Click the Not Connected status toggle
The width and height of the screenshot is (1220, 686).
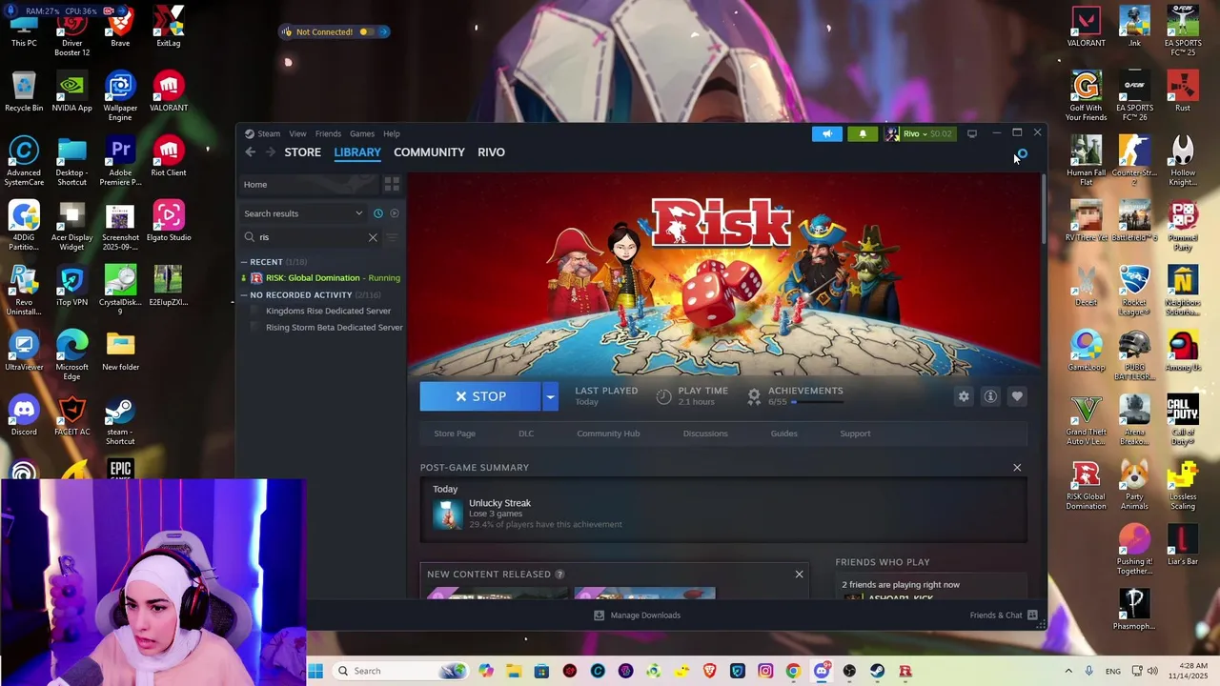366,31
